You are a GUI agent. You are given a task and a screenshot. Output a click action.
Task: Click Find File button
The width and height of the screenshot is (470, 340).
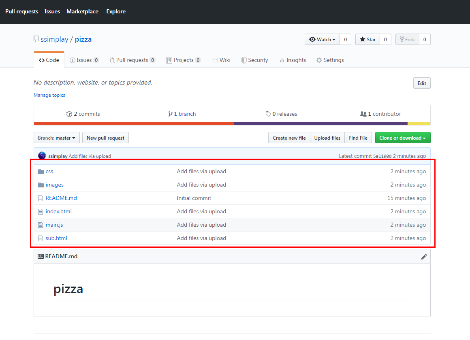pyautogui.click(x=358, y=138)
